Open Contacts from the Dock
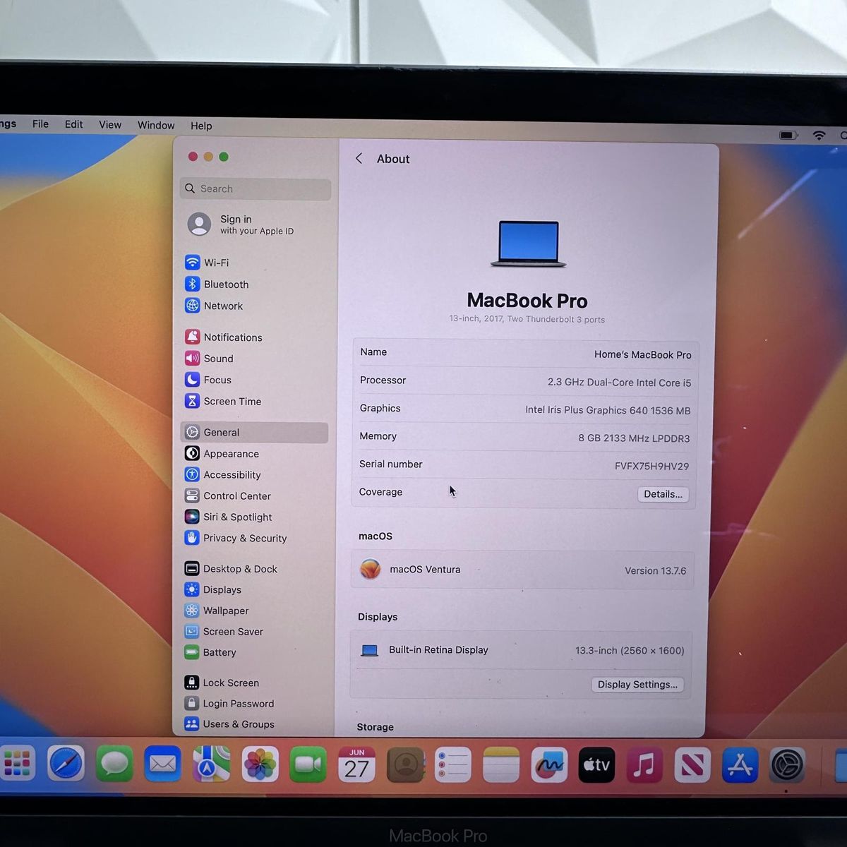Image resolution: width=847 pixels, height=847 pixels. 405,764
